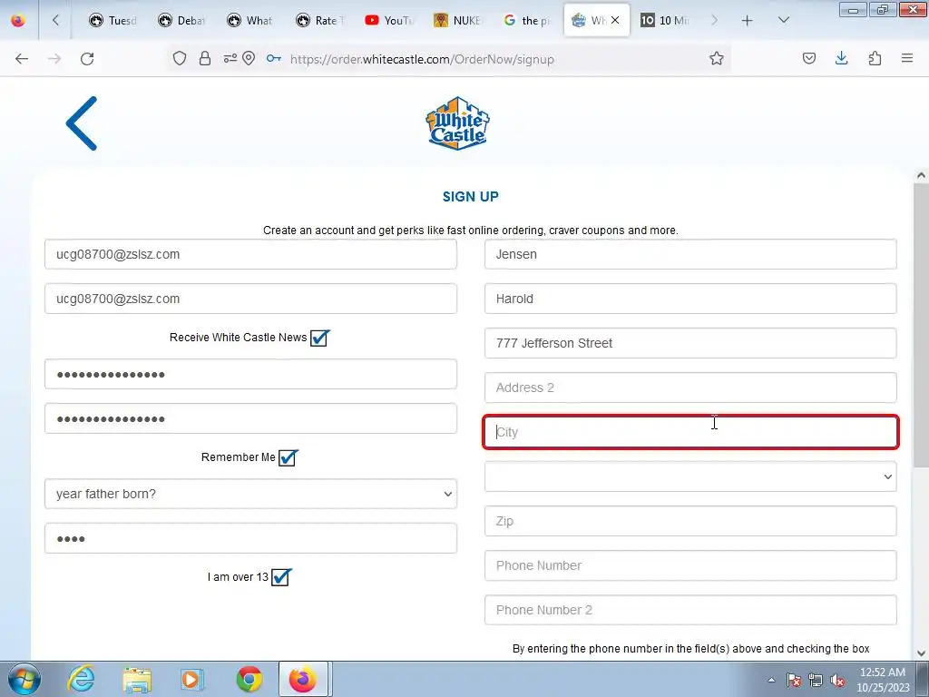Reload the page with the refresh button
This screenshot has height=697, width=929.
tap(87, 59)
